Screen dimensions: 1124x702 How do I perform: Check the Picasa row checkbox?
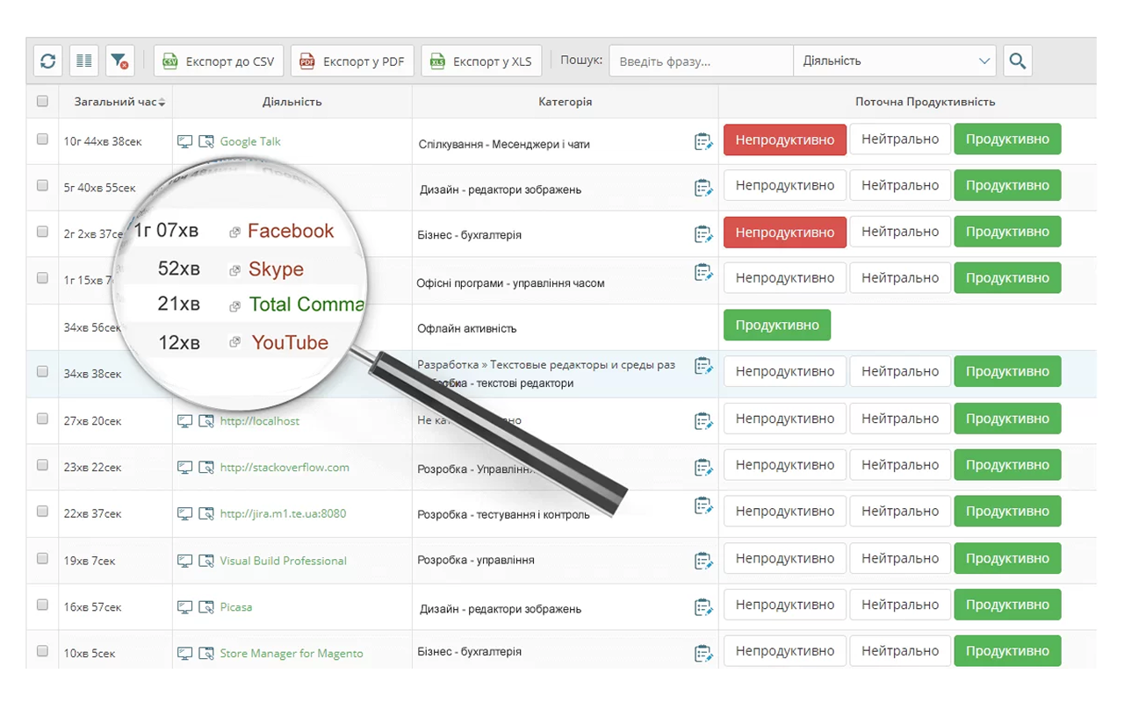click(x=42, y=605)
